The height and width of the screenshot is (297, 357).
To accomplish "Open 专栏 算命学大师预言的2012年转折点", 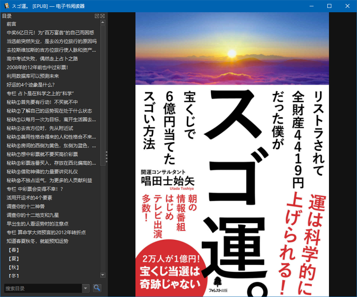I will coord(46,232).
